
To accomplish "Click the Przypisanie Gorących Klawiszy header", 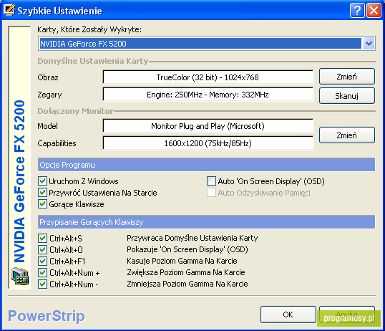I will click(x=207, y=222).
